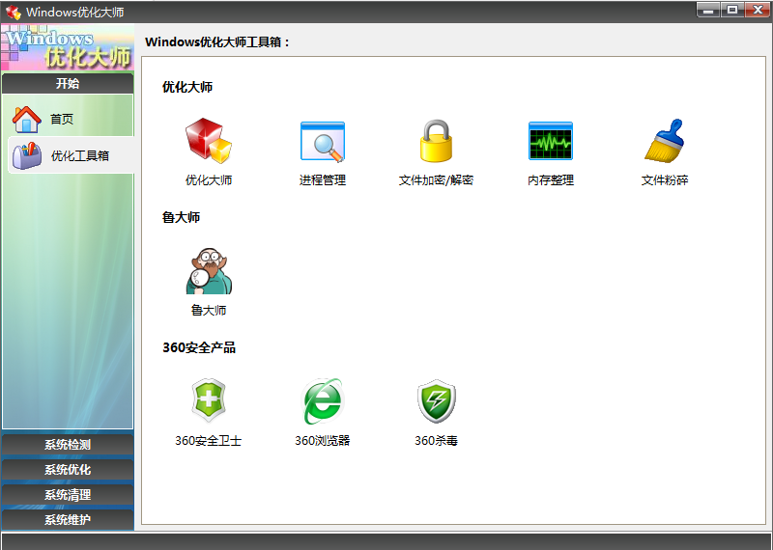This screenshot has height=550, width=773.
Task: Click the 内存整理 memory monitor icon
Action: pos(551,141)
